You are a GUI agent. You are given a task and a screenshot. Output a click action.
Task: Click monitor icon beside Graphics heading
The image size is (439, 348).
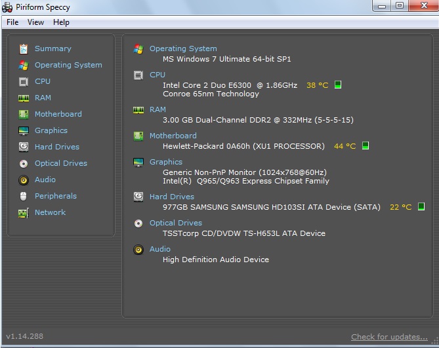pos(138,163)
